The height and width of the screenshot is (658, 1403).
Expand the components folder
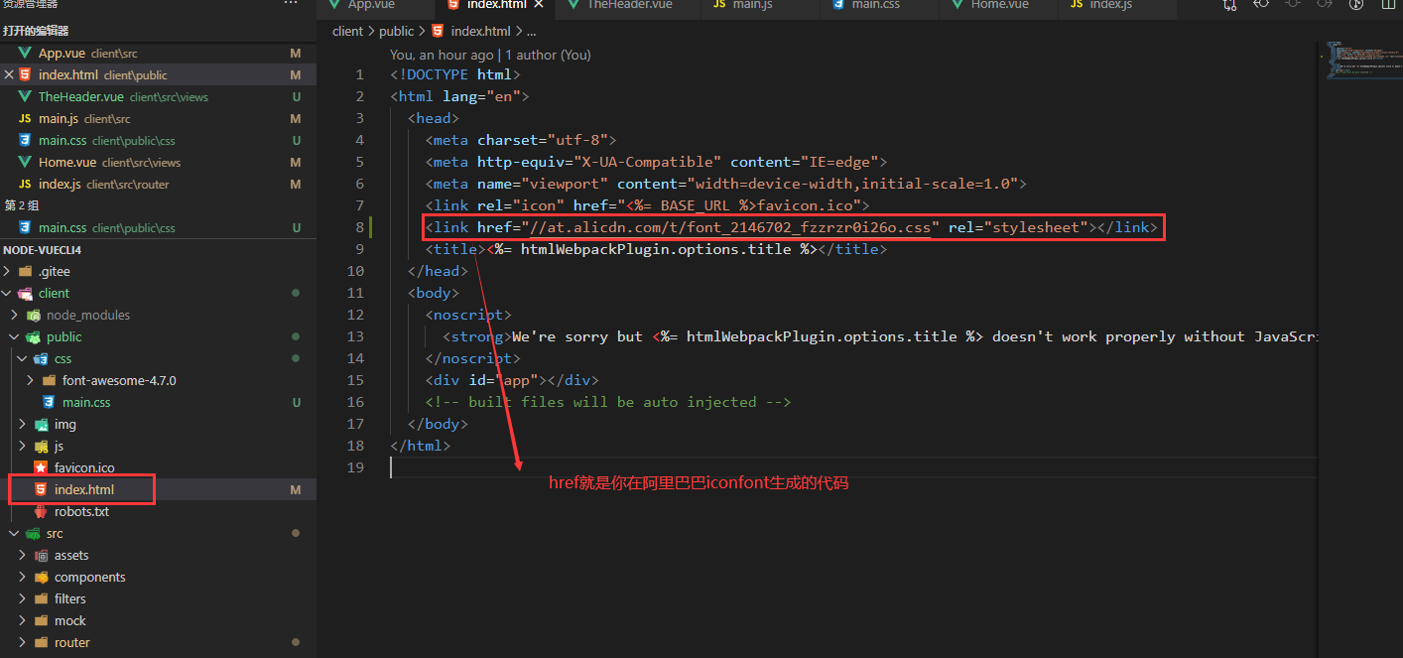(x=22, y=577)
